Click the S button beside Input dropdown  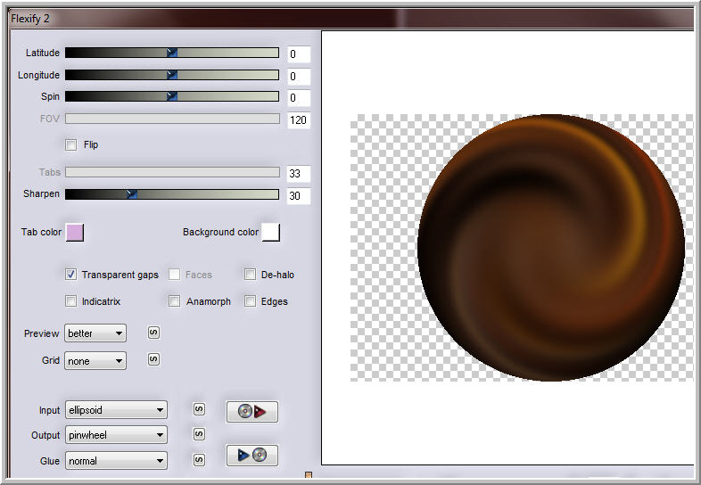199,409
